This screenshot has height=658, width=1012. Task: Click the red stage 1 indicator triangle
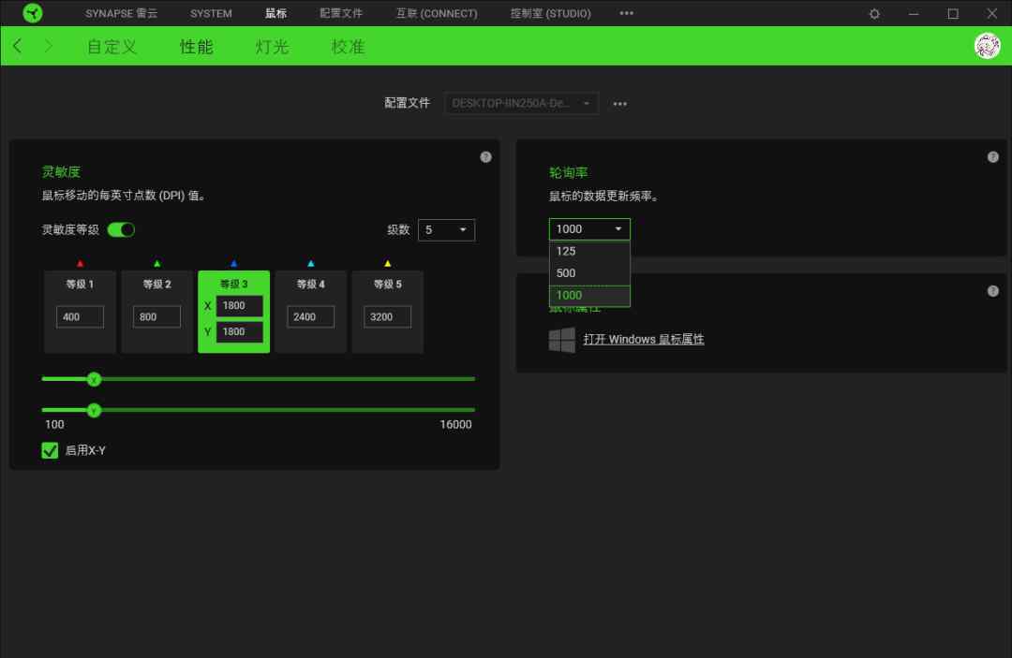(80, 264)
